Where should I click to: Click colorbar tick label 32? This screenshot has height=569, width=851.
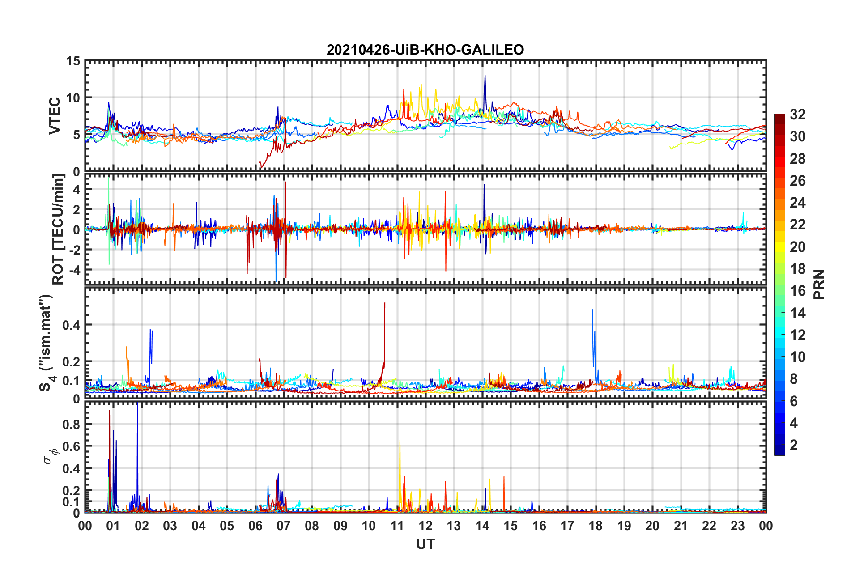click(797, 115)
